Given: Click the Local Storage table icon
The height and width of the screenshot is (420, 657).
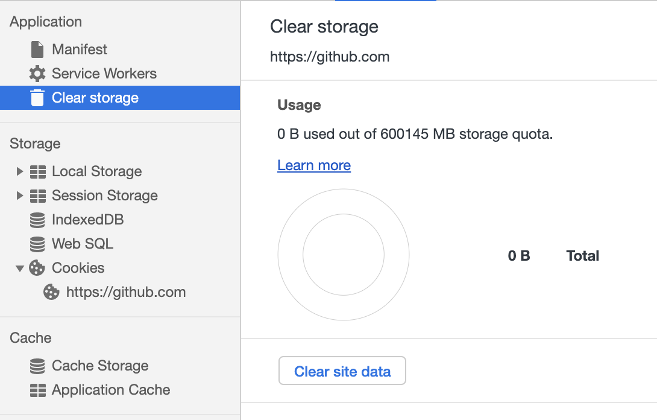Looking at the screenshot, I should click(x=37, y=171).
